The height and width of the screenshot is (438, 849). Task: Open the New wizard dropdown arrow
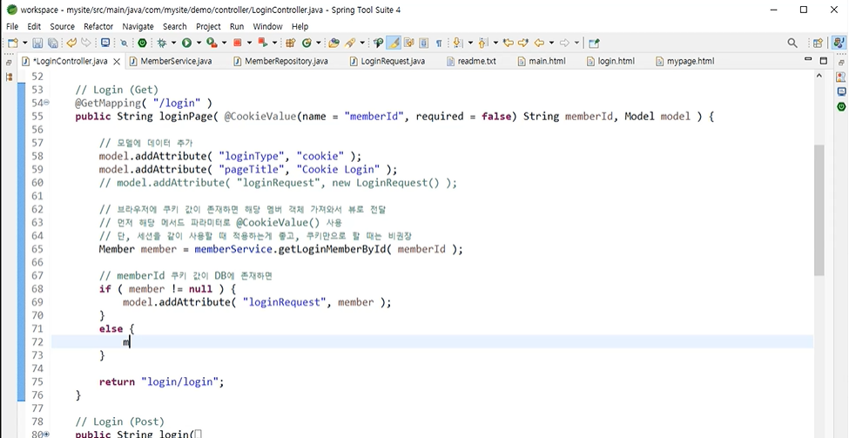[25, 43]
